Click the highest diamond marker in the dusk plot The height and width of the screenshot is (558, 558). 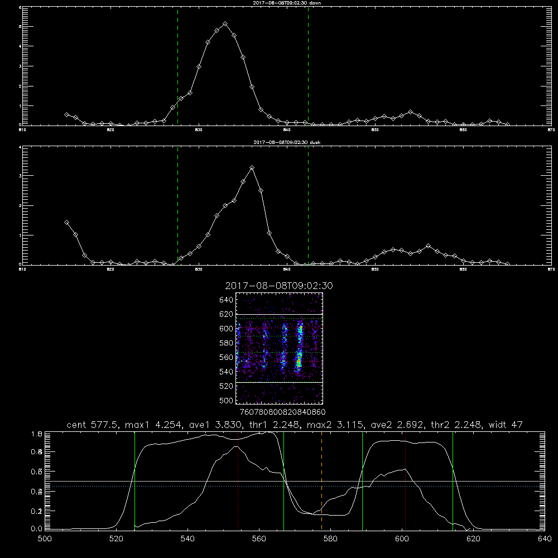click(252, 167)
